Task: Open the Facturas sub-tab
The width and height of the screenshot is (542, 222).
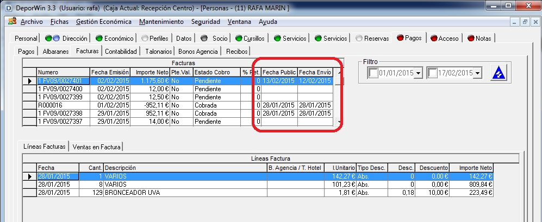Action: [x=88, y=51]
